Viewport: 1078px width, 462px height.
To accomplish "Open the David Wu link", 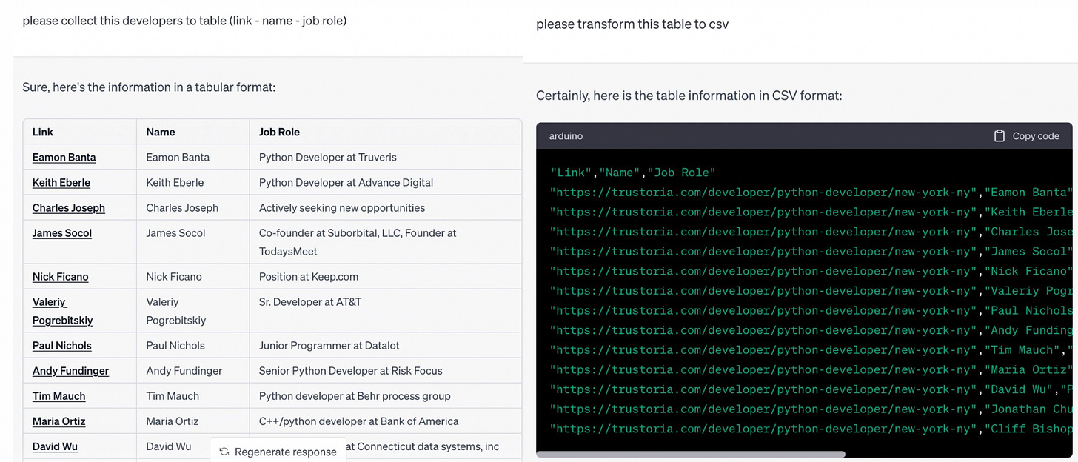I will 55,446.
